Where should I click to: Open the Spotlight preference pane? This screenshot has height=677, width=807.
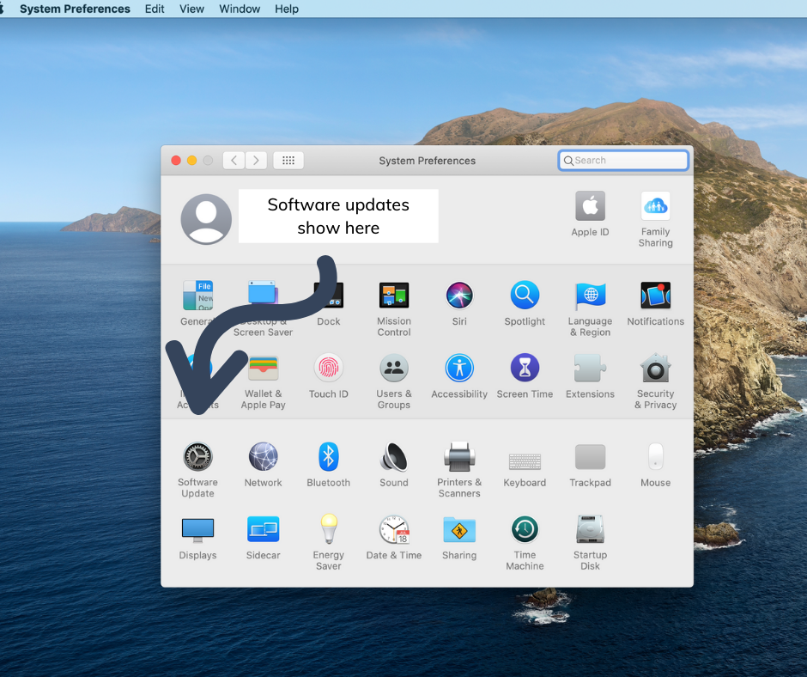[525, 296]
